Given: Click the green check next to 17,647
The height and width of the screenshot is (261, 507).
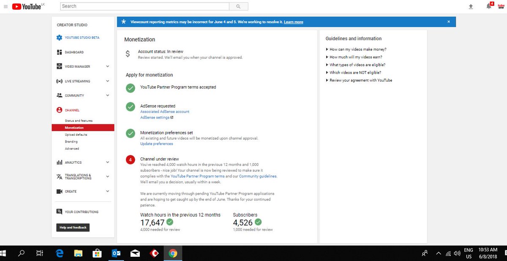Looking at the screenshot, I should 170,222.
